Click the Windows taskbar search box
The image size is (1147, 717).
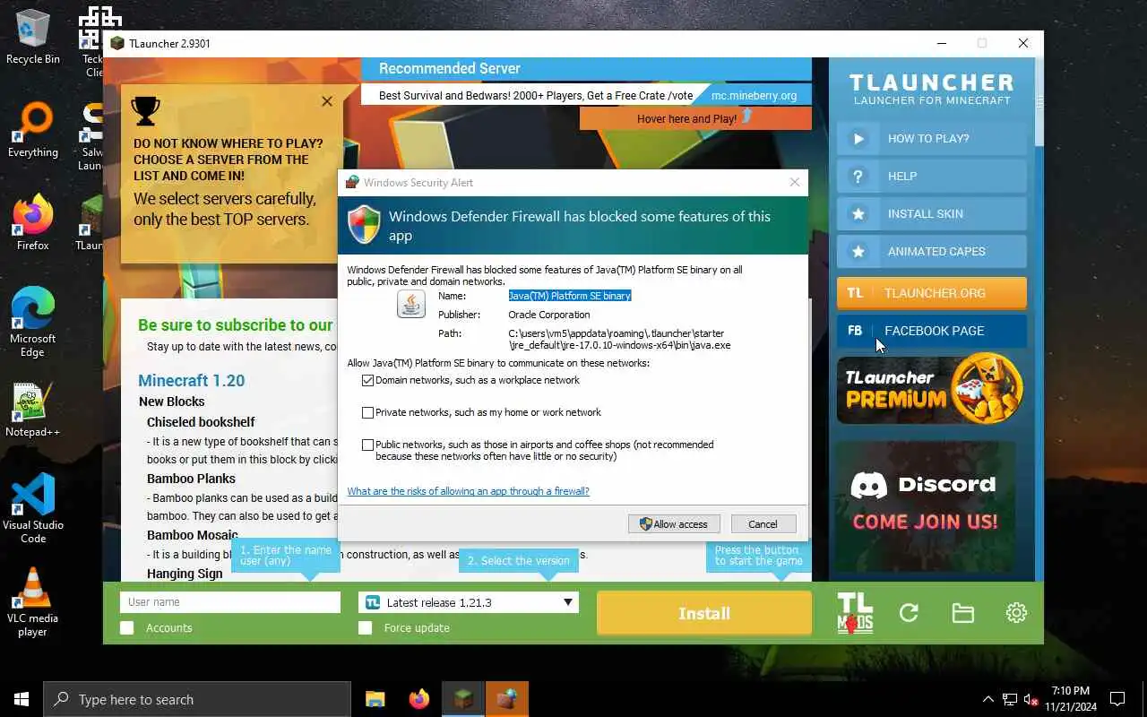tap(196, 699)
